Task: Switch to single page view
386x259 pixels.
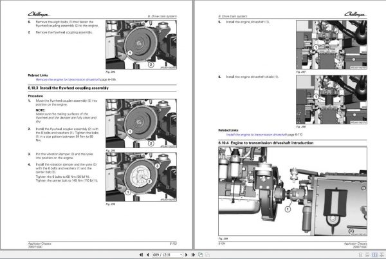Action: coord(360,254)
